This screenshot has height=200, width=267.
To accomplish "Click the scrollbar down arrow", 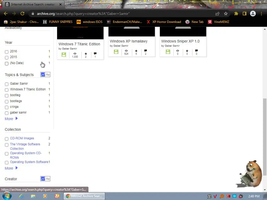I will point(265,190).
